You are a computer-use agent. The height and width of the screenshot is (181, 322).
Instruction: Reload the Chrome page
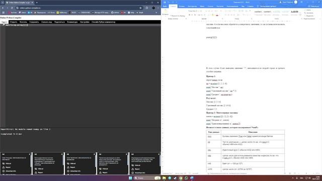(12, 8)
